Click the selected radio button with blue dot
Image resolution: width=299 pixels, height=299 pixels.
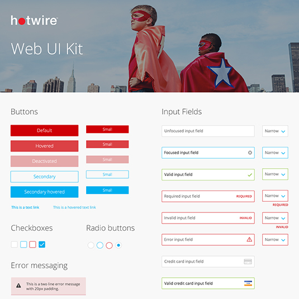point(118,245)
